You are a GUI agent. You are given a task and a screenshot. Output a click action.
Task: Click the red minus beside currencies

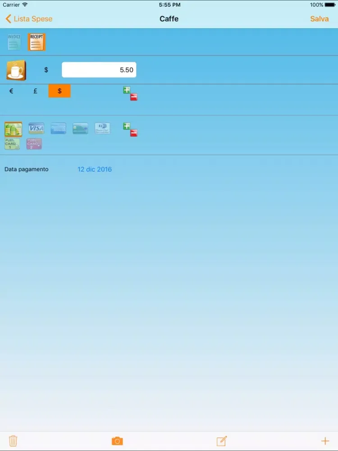134,97
